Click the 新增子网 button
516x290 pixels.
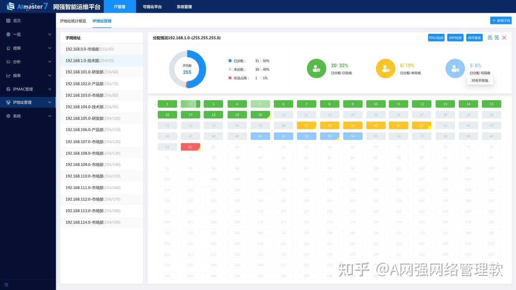[501, 21]
